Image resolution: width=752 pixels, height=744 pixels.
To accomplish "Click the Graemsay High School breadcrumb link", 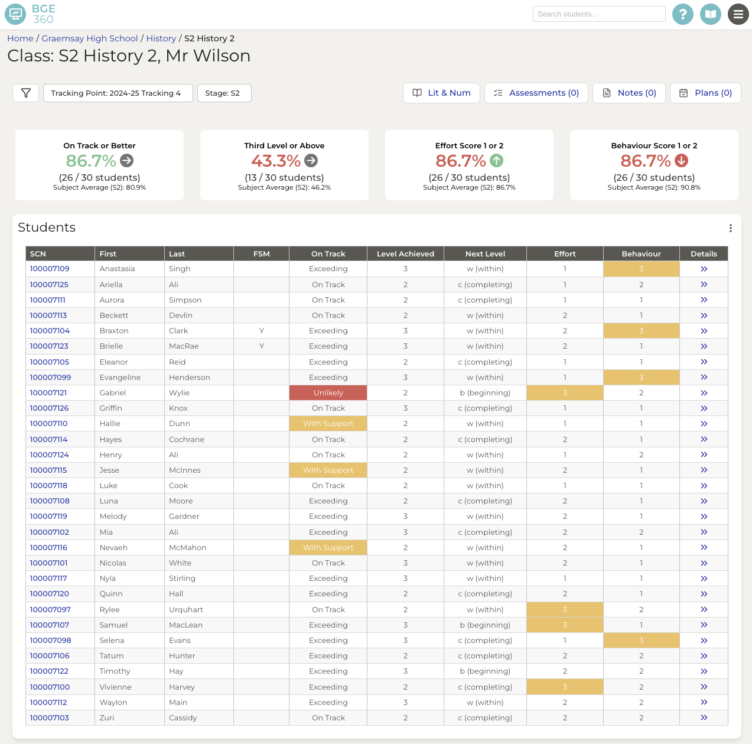I will point(89,38).
